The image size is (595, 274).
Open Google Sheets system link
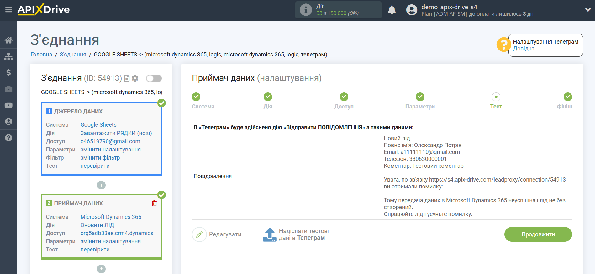pyautogui.click(x=98, y=125)
